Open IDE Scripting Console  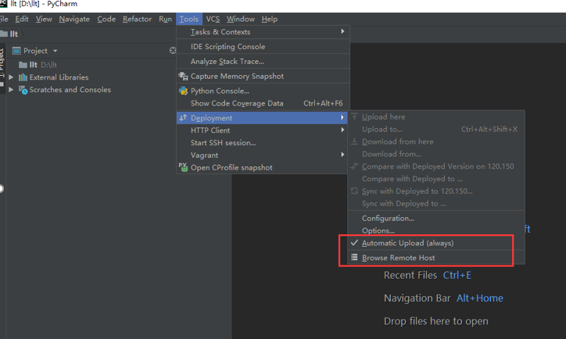point(263,47)
